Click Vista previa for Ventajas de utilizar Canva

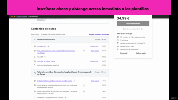click(x=94, y=61)
